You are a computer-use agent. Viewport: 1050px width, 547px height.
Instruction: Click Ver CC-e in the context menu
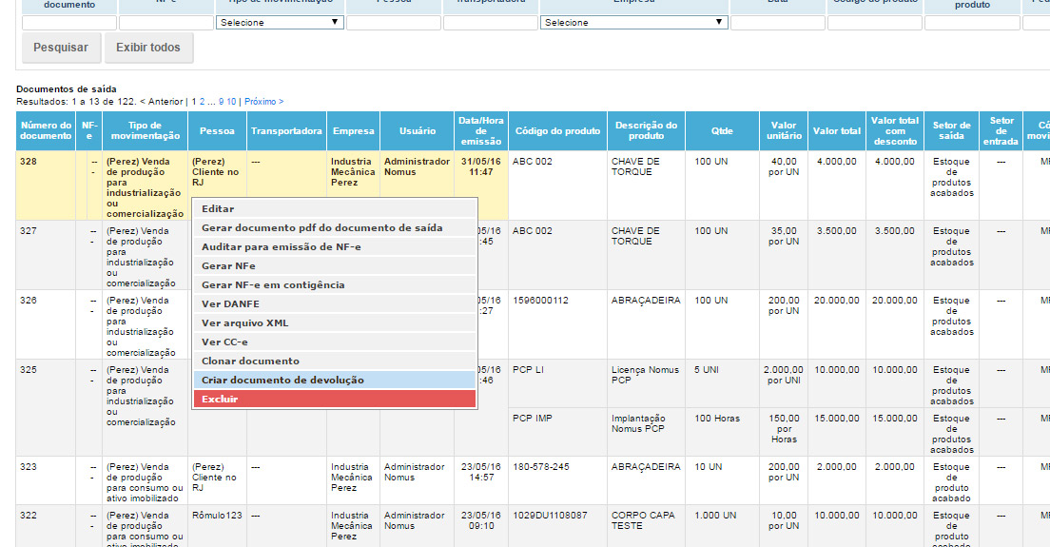coord(224,342)
